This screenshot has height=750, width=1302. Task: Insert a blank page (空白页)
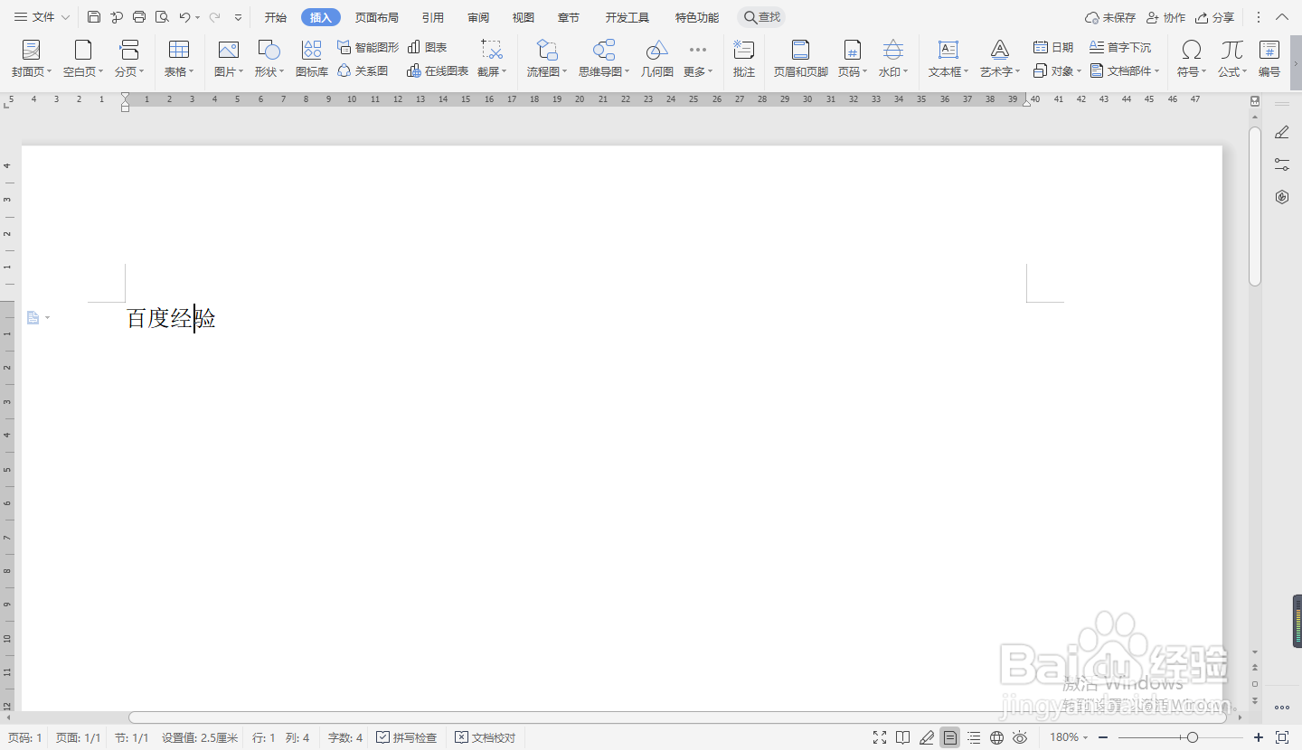(83, 59)
